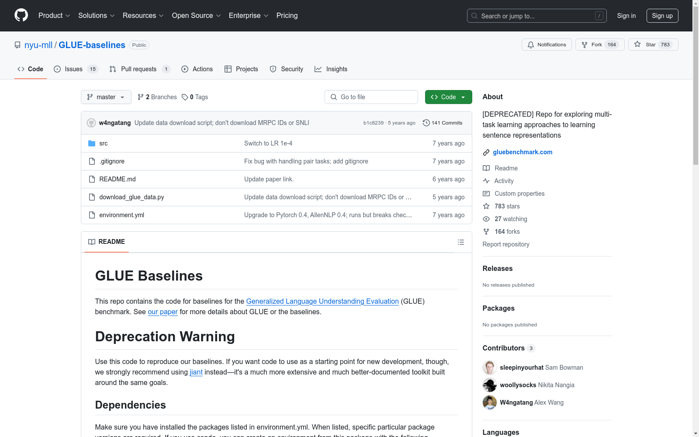Switch to the Code tab

tap(31, 69)
